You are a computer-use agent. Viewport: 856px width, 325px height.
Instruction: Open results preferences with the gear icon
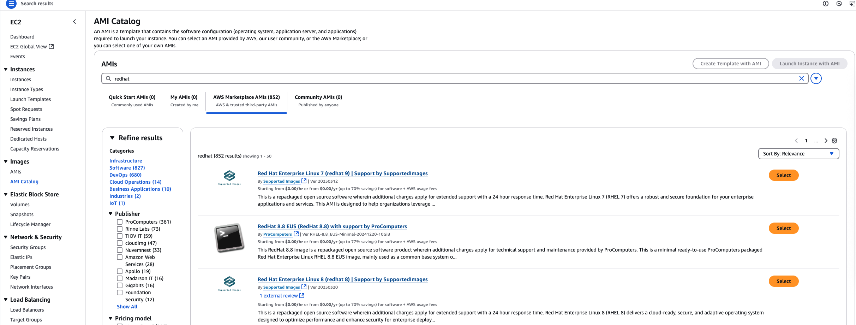click(x=834, y=141)
